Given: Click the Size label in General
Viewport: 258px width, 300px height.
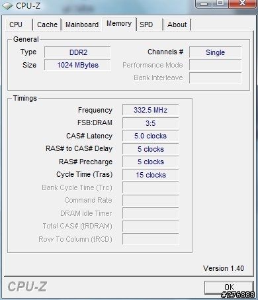Looking at the screenshot, I should tap(29, 65).
